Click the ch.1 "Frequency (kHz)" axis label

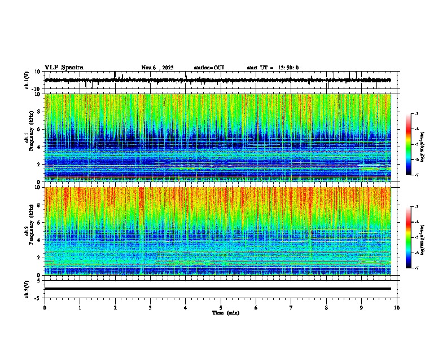31,131
